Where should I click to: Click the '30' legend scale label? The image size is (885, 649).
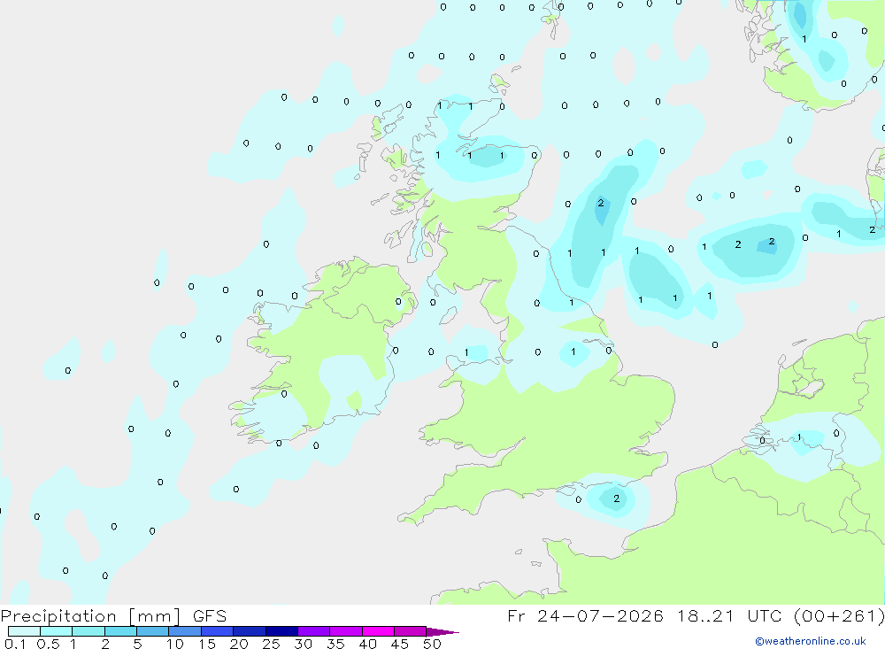coord(304,644)
